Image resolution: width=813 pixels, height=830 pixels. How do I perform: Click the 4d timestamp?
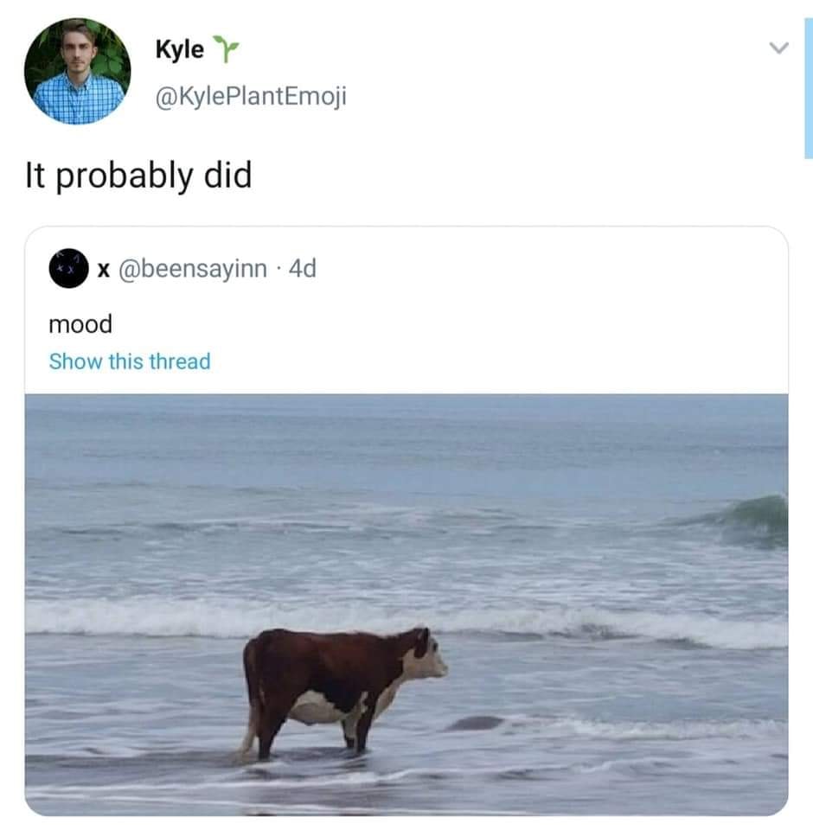pos(303,270)
